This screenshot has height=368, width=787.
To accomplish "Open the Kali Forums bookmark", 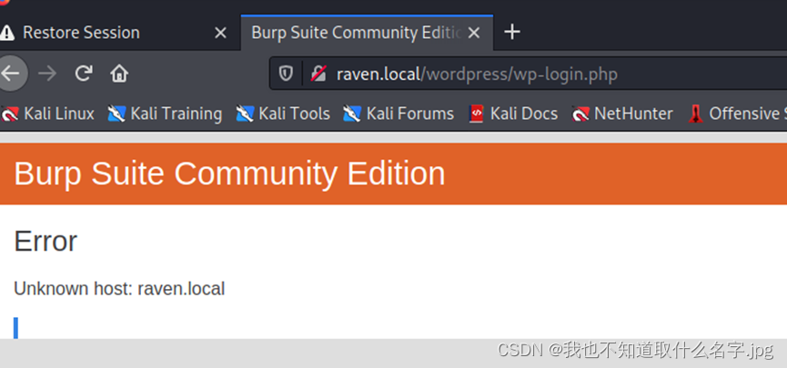I will click(x=398, y=114).
